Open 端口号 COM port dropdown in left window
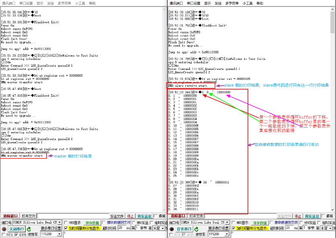Viewport: 336px width, 238px height. (60, 223)
